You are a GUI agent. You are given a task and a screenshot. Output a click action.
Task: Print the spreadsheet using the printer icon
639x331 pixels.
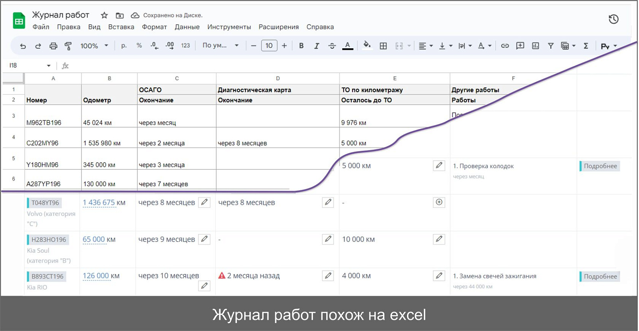click(x=53, y=46)
